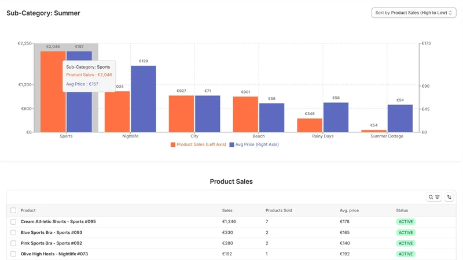Click the Beach blue avg price bar
Screen dimensions: 463x260
tap(271, 118)
